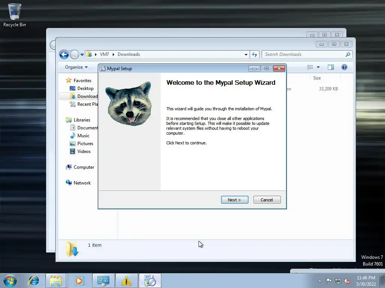Select Favorites in the navigation pane
This screenshot has height=288, width=385.
tap(82, 81)
